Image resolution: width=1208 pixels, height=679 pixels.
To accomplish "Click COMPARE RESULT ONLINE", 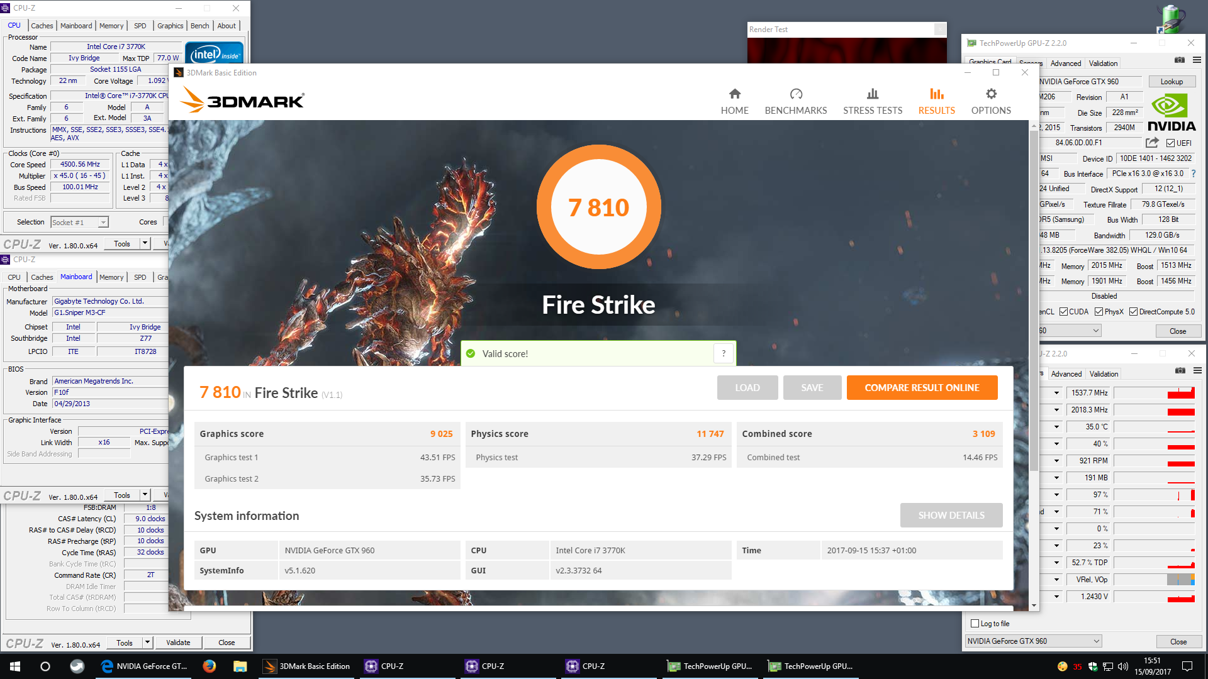I will pyautogui.click(x=922, y=387).
